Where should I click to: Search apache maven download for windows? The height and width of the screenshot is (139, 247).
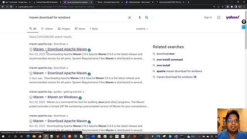point(179,71)
